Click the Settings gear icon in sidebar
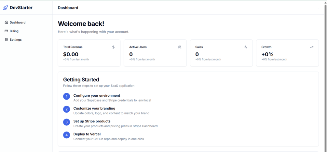This screenshot has width=327, height=152. pos(6,40)
